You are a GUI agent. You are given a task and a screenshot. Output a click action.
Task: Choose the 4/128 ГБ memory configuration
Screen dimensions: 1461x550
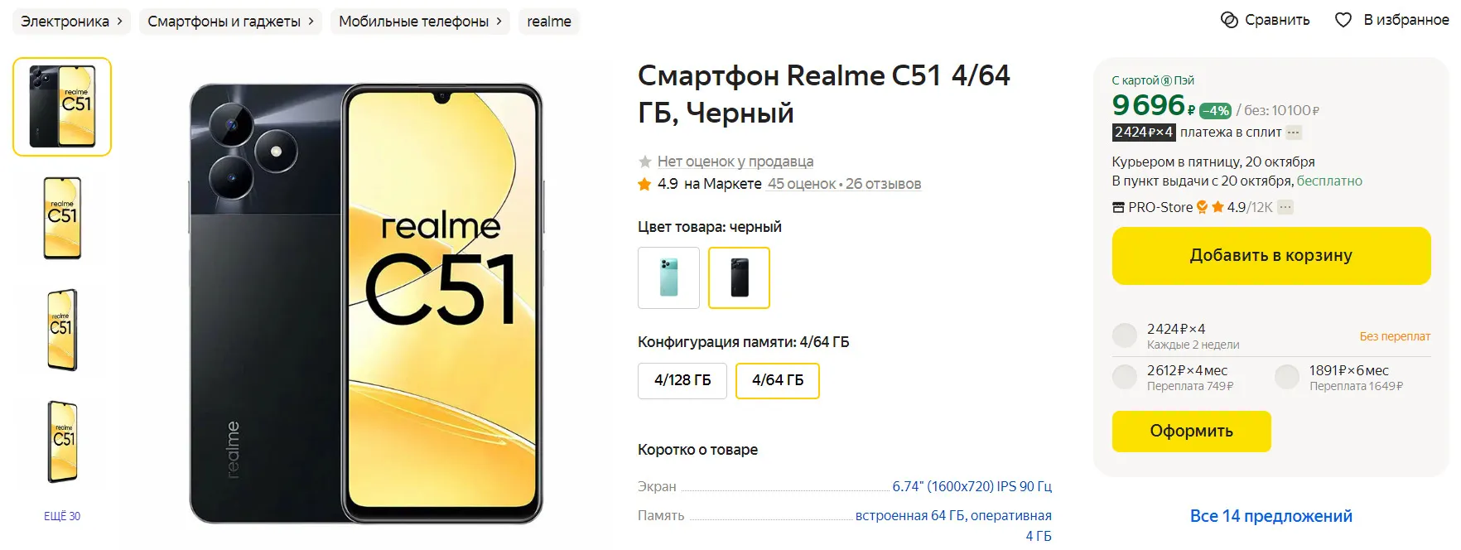(682, 380)
